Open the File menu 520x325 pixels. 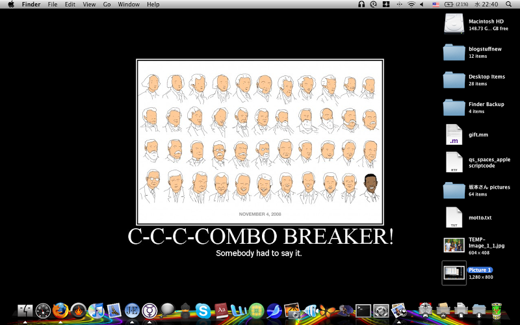point(53,5)
